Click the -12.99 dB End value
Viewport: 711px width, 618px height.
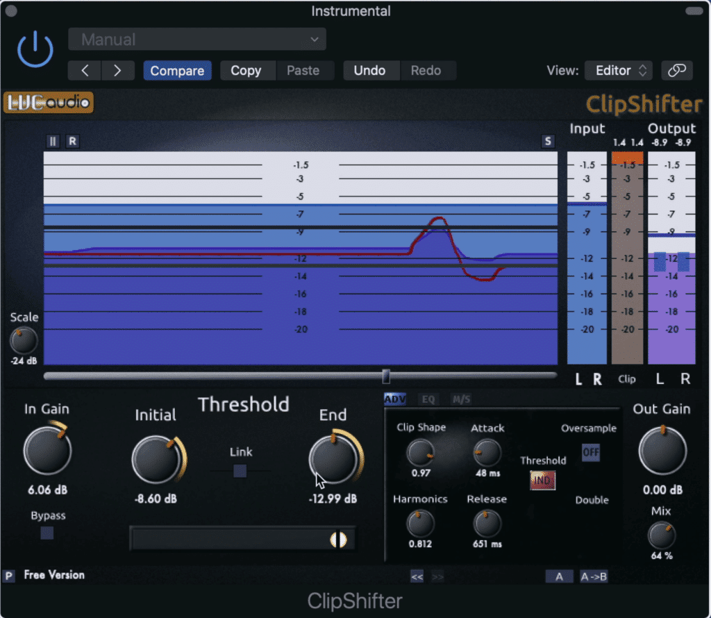tap(333, 499)
